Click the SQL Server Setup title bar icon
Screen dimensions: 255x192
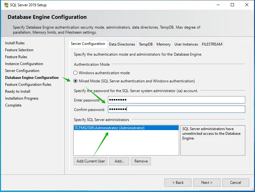coord(6,5)
